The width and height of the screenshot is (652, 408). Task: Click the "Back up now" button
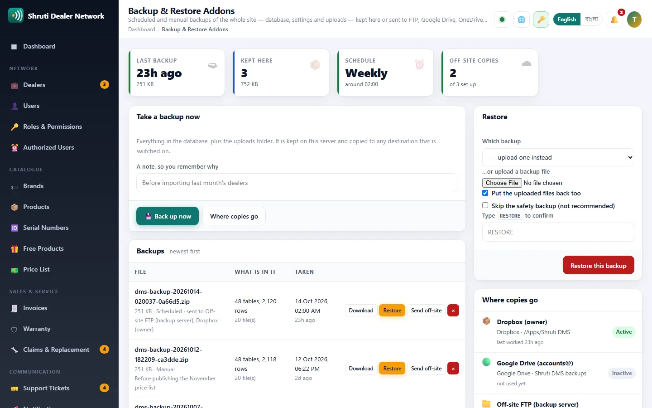pyautogui.click(x=168, y=216)
